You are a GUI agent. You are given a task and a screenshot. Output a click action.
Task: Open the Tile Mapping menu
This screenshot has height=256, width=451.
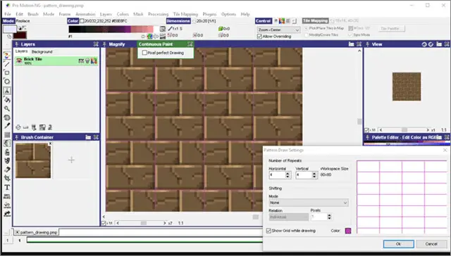tap(185, 14)
